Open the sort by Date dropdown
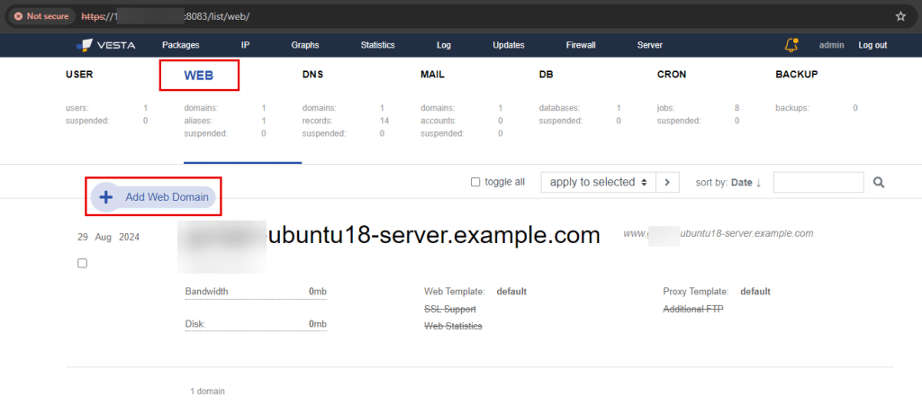This screenshot has width=922, height=407. coord(741,183)
